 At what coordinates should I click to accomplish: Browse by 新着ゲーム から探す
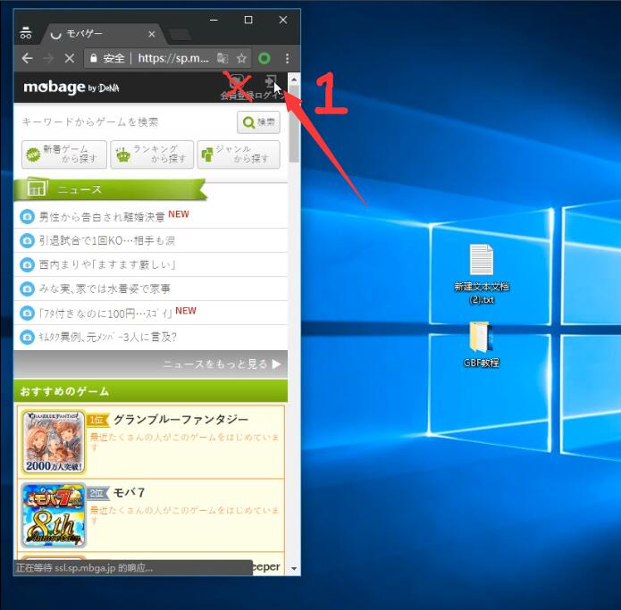[x=64, y=155]
